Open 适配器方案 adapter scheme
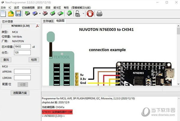Viewport: 180px width, 121px height. click(x=20, y=93)
